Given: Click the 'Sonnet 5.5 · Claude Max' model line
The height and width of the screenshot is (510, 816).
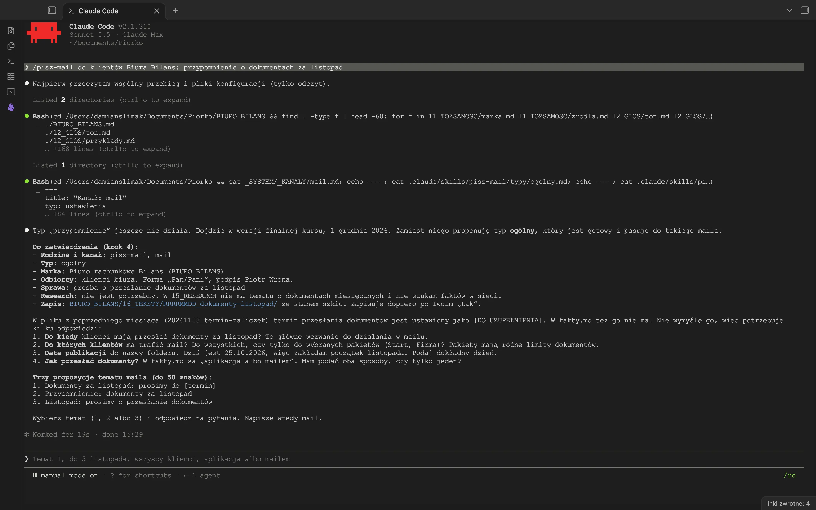Looking at the screenshot, I should click(116, 35).
